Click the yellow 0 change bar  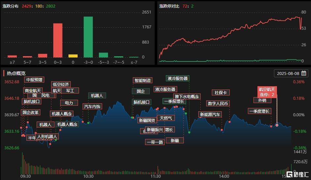pos(73,56)
